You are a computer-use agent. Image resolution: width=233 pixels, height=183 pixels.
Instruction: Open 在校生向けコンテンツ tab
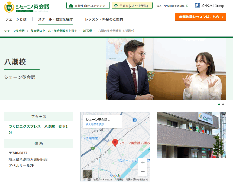(x=88, y=6)
